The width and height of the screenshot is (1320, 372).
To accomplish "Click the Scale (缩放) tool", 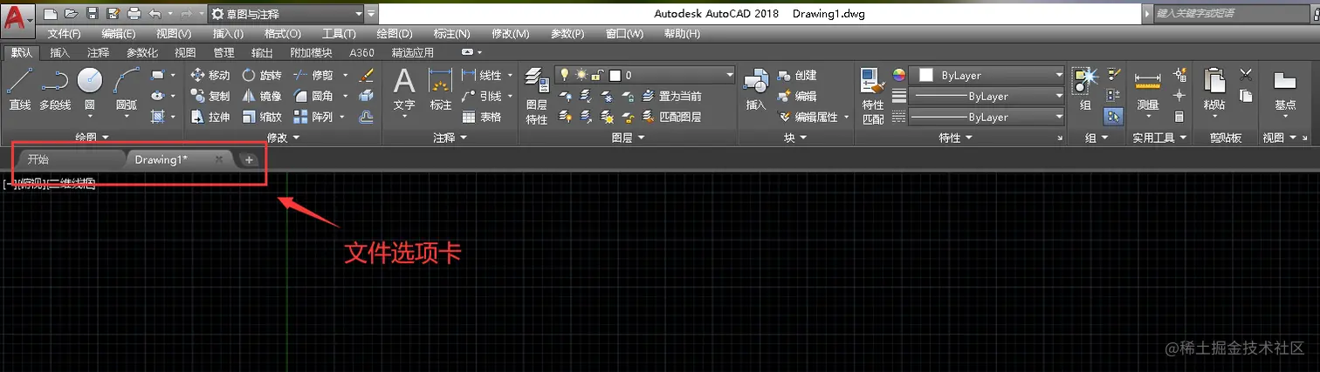I will [x=260, y=117].
